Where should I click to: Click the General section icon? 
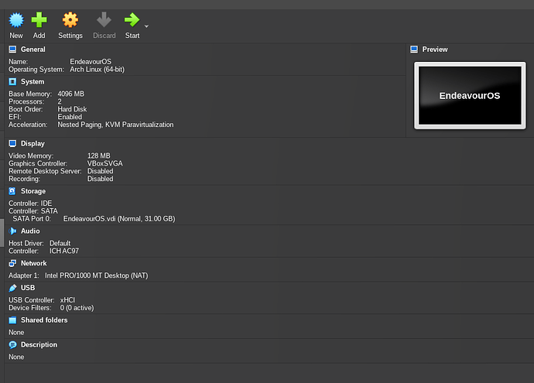[x=12, y=50]
